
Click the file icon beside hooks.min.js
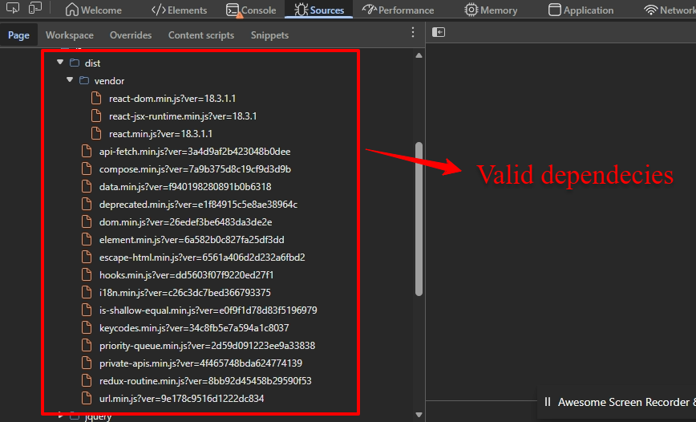pyautogui.click(x=87, y=274)
